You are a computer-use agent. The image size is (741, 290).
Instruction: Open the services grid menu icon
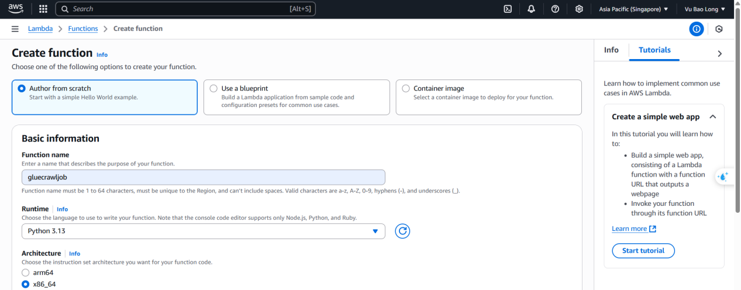(x=43, y=9)
